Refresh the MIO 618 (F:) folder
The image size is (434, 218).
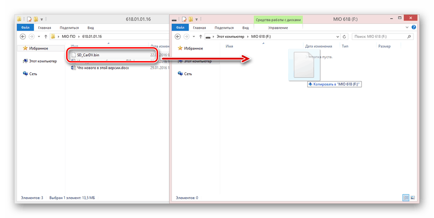[345, 36]
